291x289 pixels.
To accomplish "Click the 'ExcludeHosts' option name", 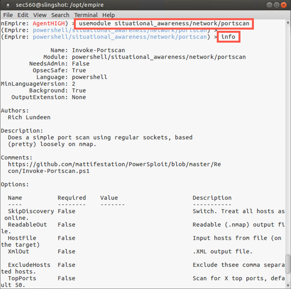I will [x=29, y=265].
